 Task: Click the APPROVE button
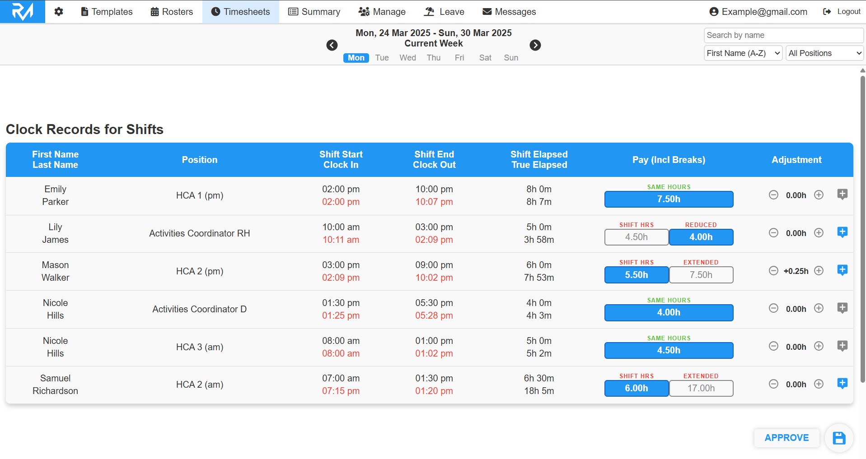[x=786, y=438]
